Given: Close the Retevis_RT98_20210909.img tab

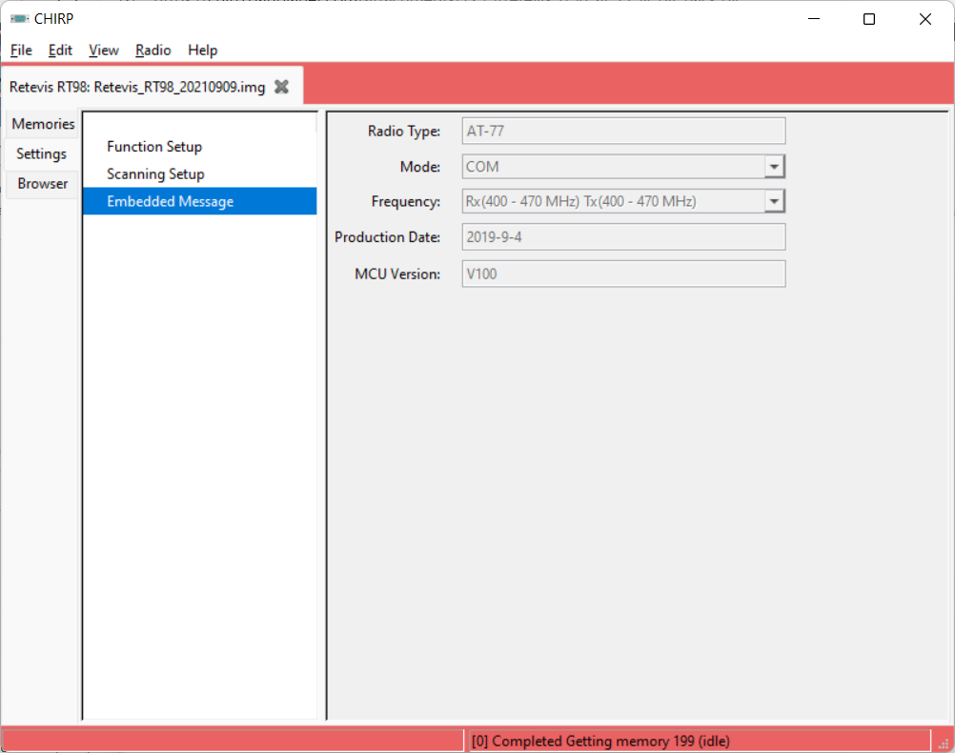Looking at the screenshot, I should [x=281, y=87].
